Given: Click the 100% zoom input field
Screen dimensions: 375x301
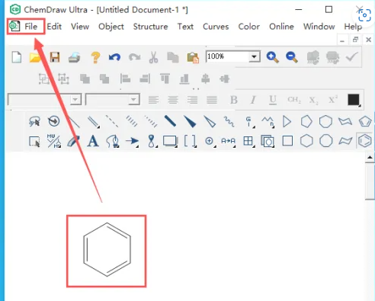Looking at the screenshot, I should tap(228, 56).
